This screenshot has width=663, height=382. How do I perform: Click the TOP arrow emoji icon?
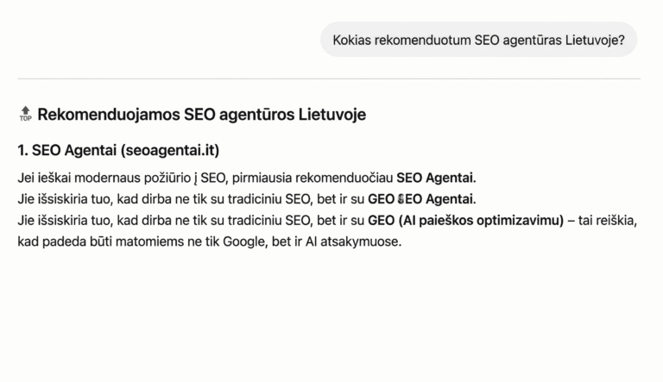(x=25, y=114)
